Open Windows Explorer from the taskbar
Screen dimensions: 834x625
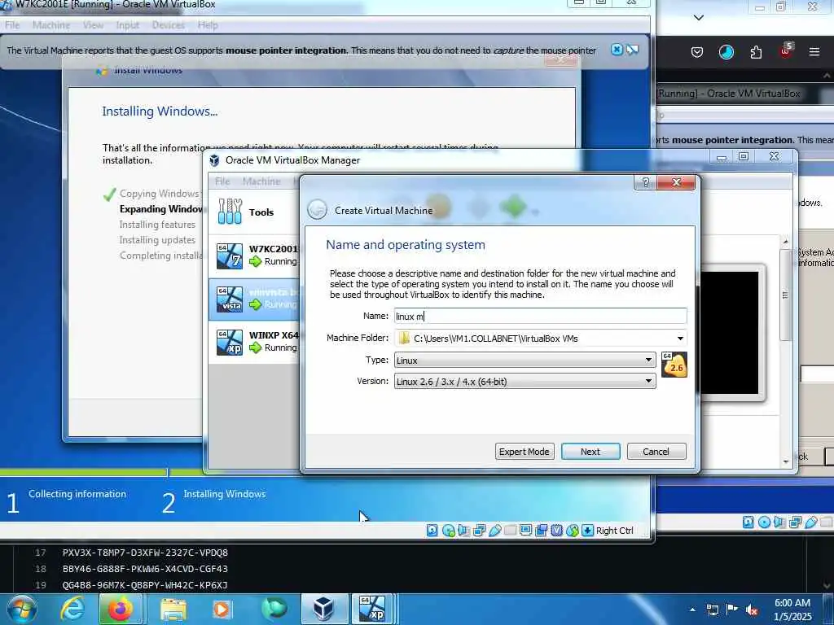173,609
